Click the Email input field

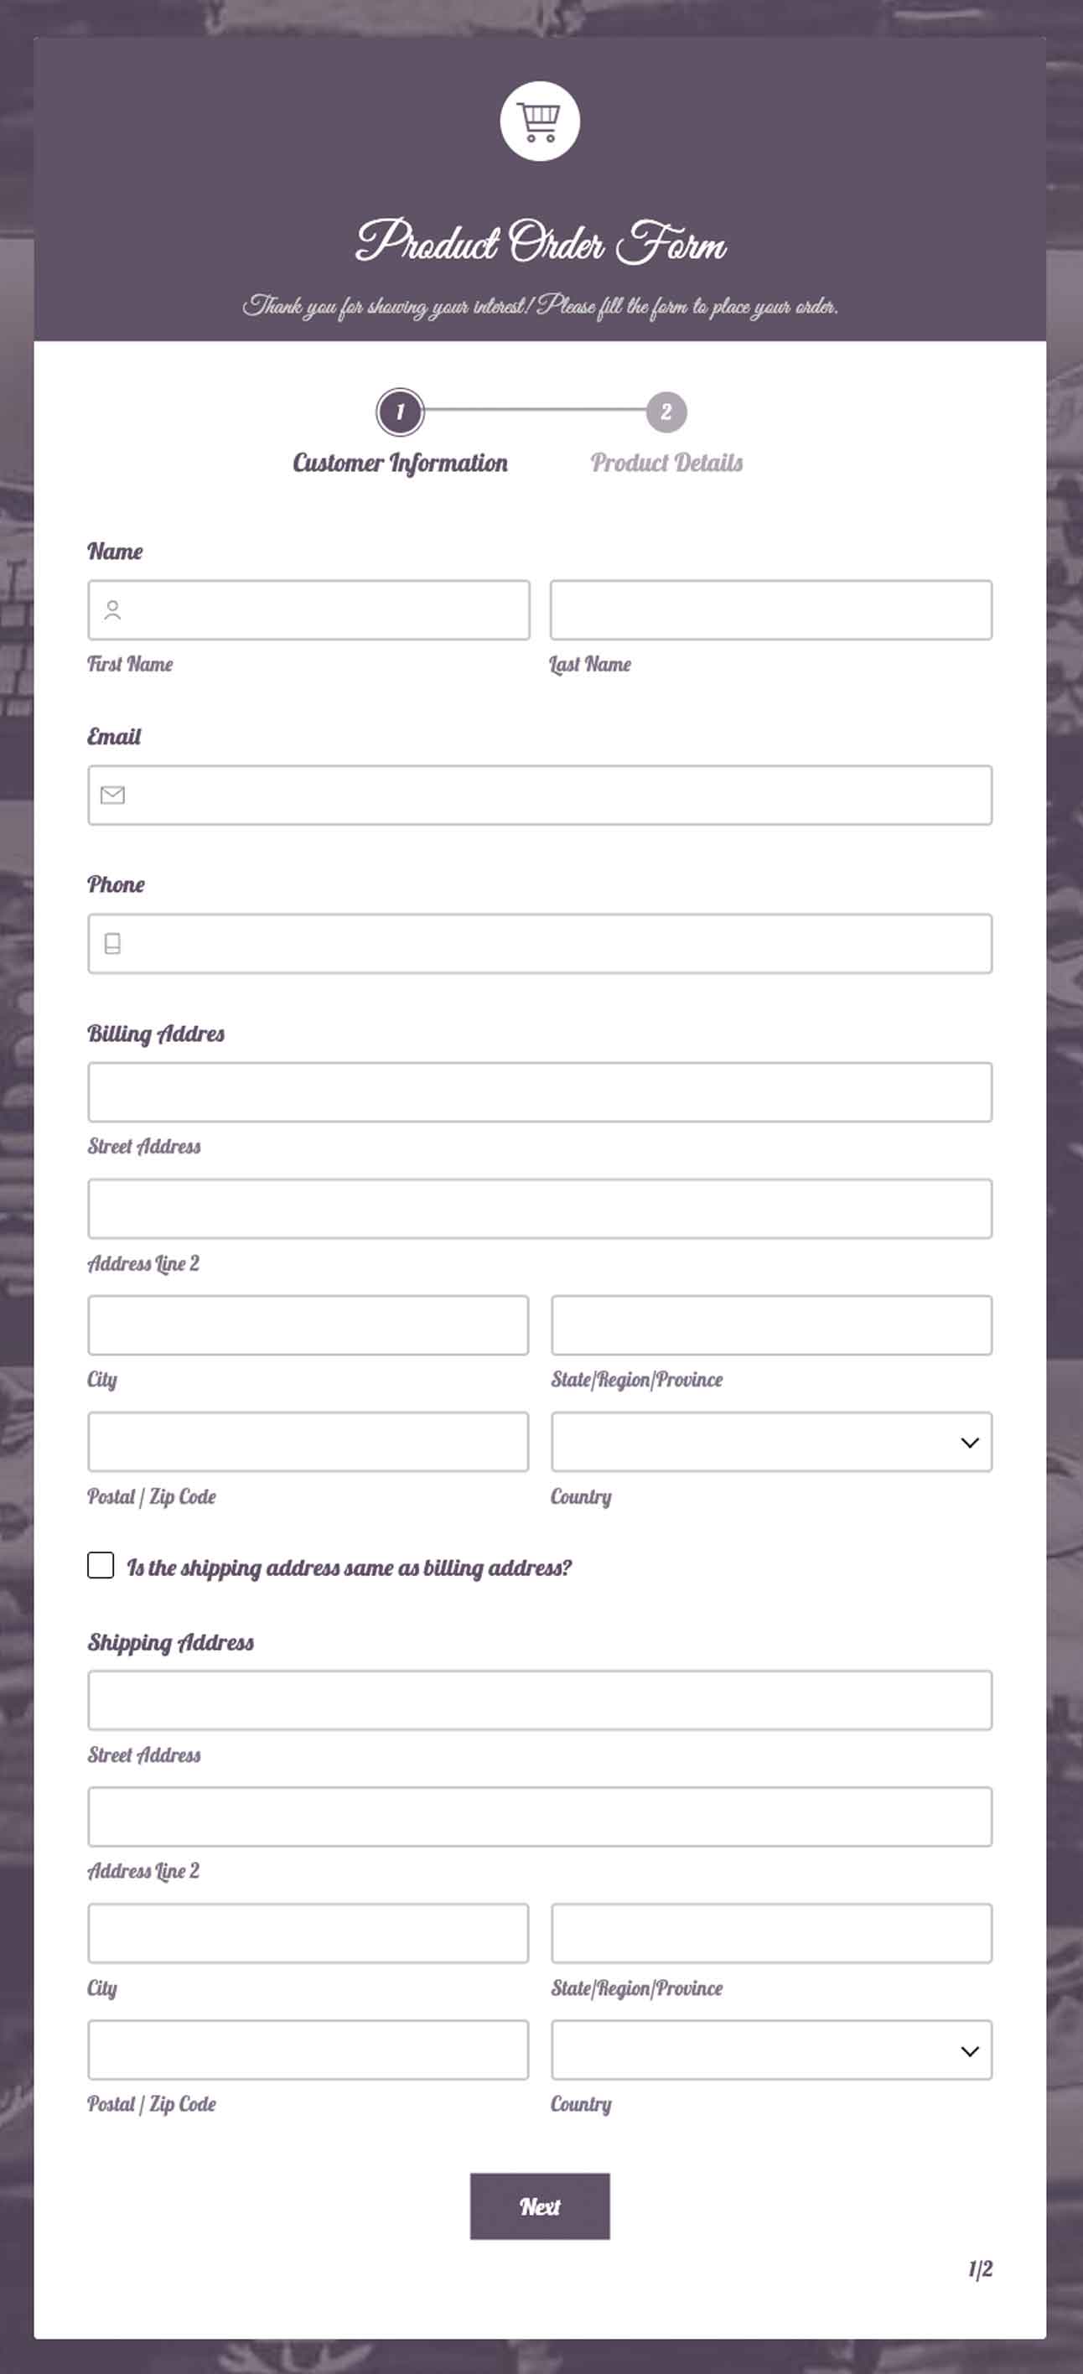539,794
